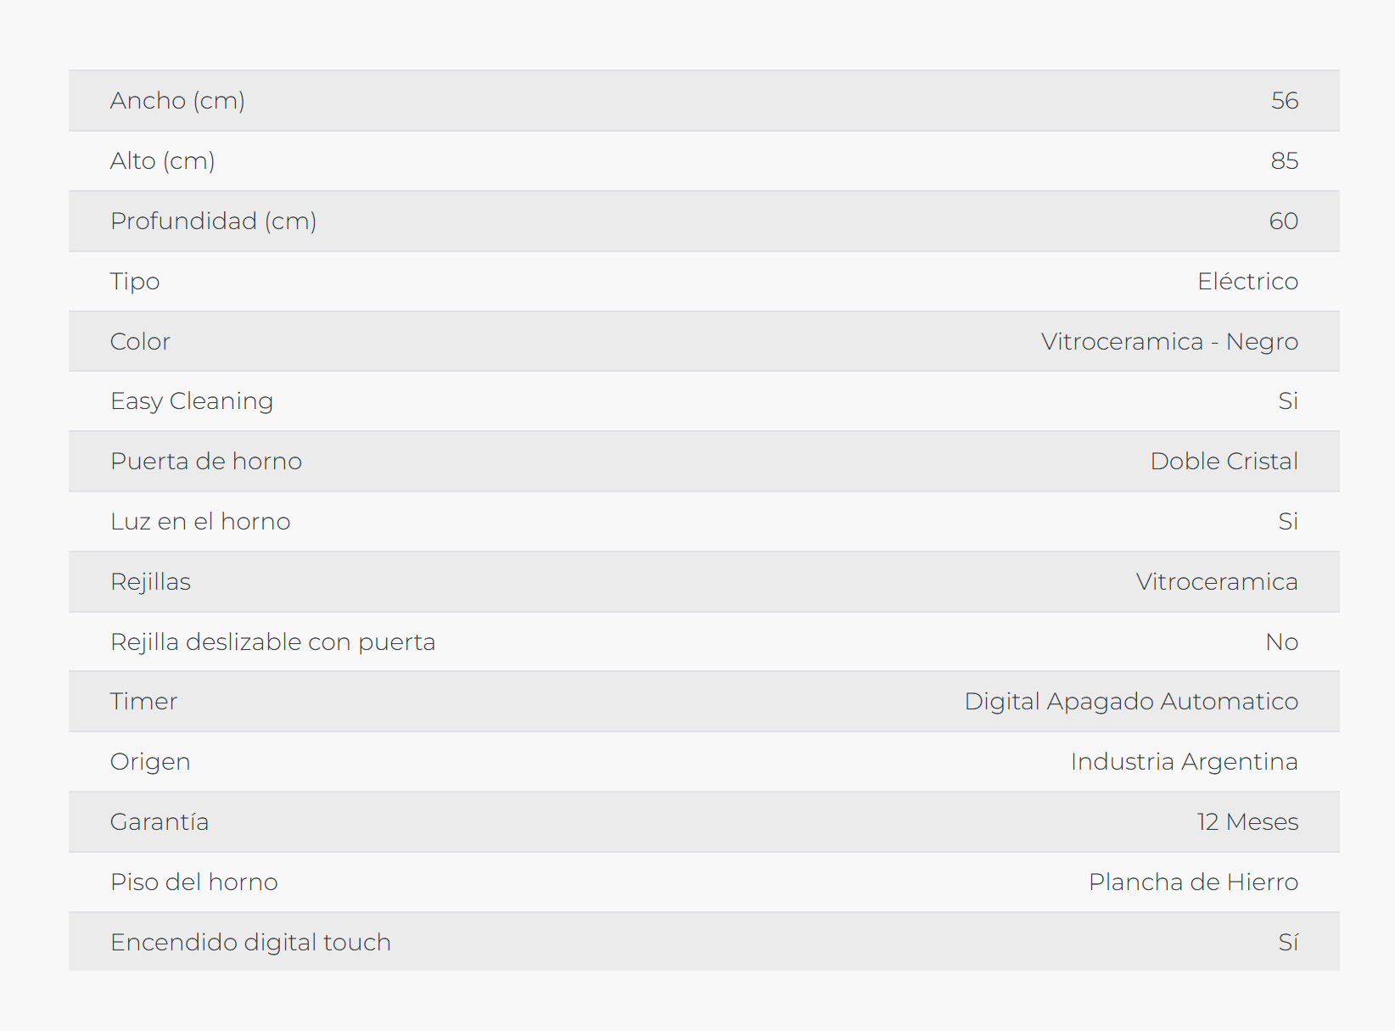
Task: Click the "Ancho (cm)" specification label
Action: 177,100
